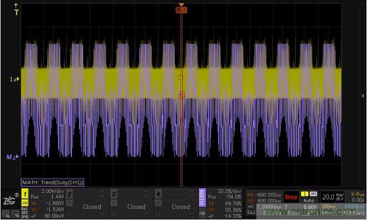Viewport: 367px width, 220px height.
Task: Tap the touch gesture icon at bottom left
Action: pyautogui.click(x=6, y=214)
